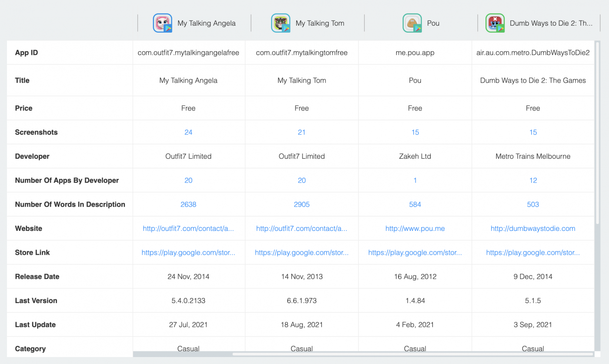Click the Release Date row label
Screen dimensions: 609x364
pos(37,277)
